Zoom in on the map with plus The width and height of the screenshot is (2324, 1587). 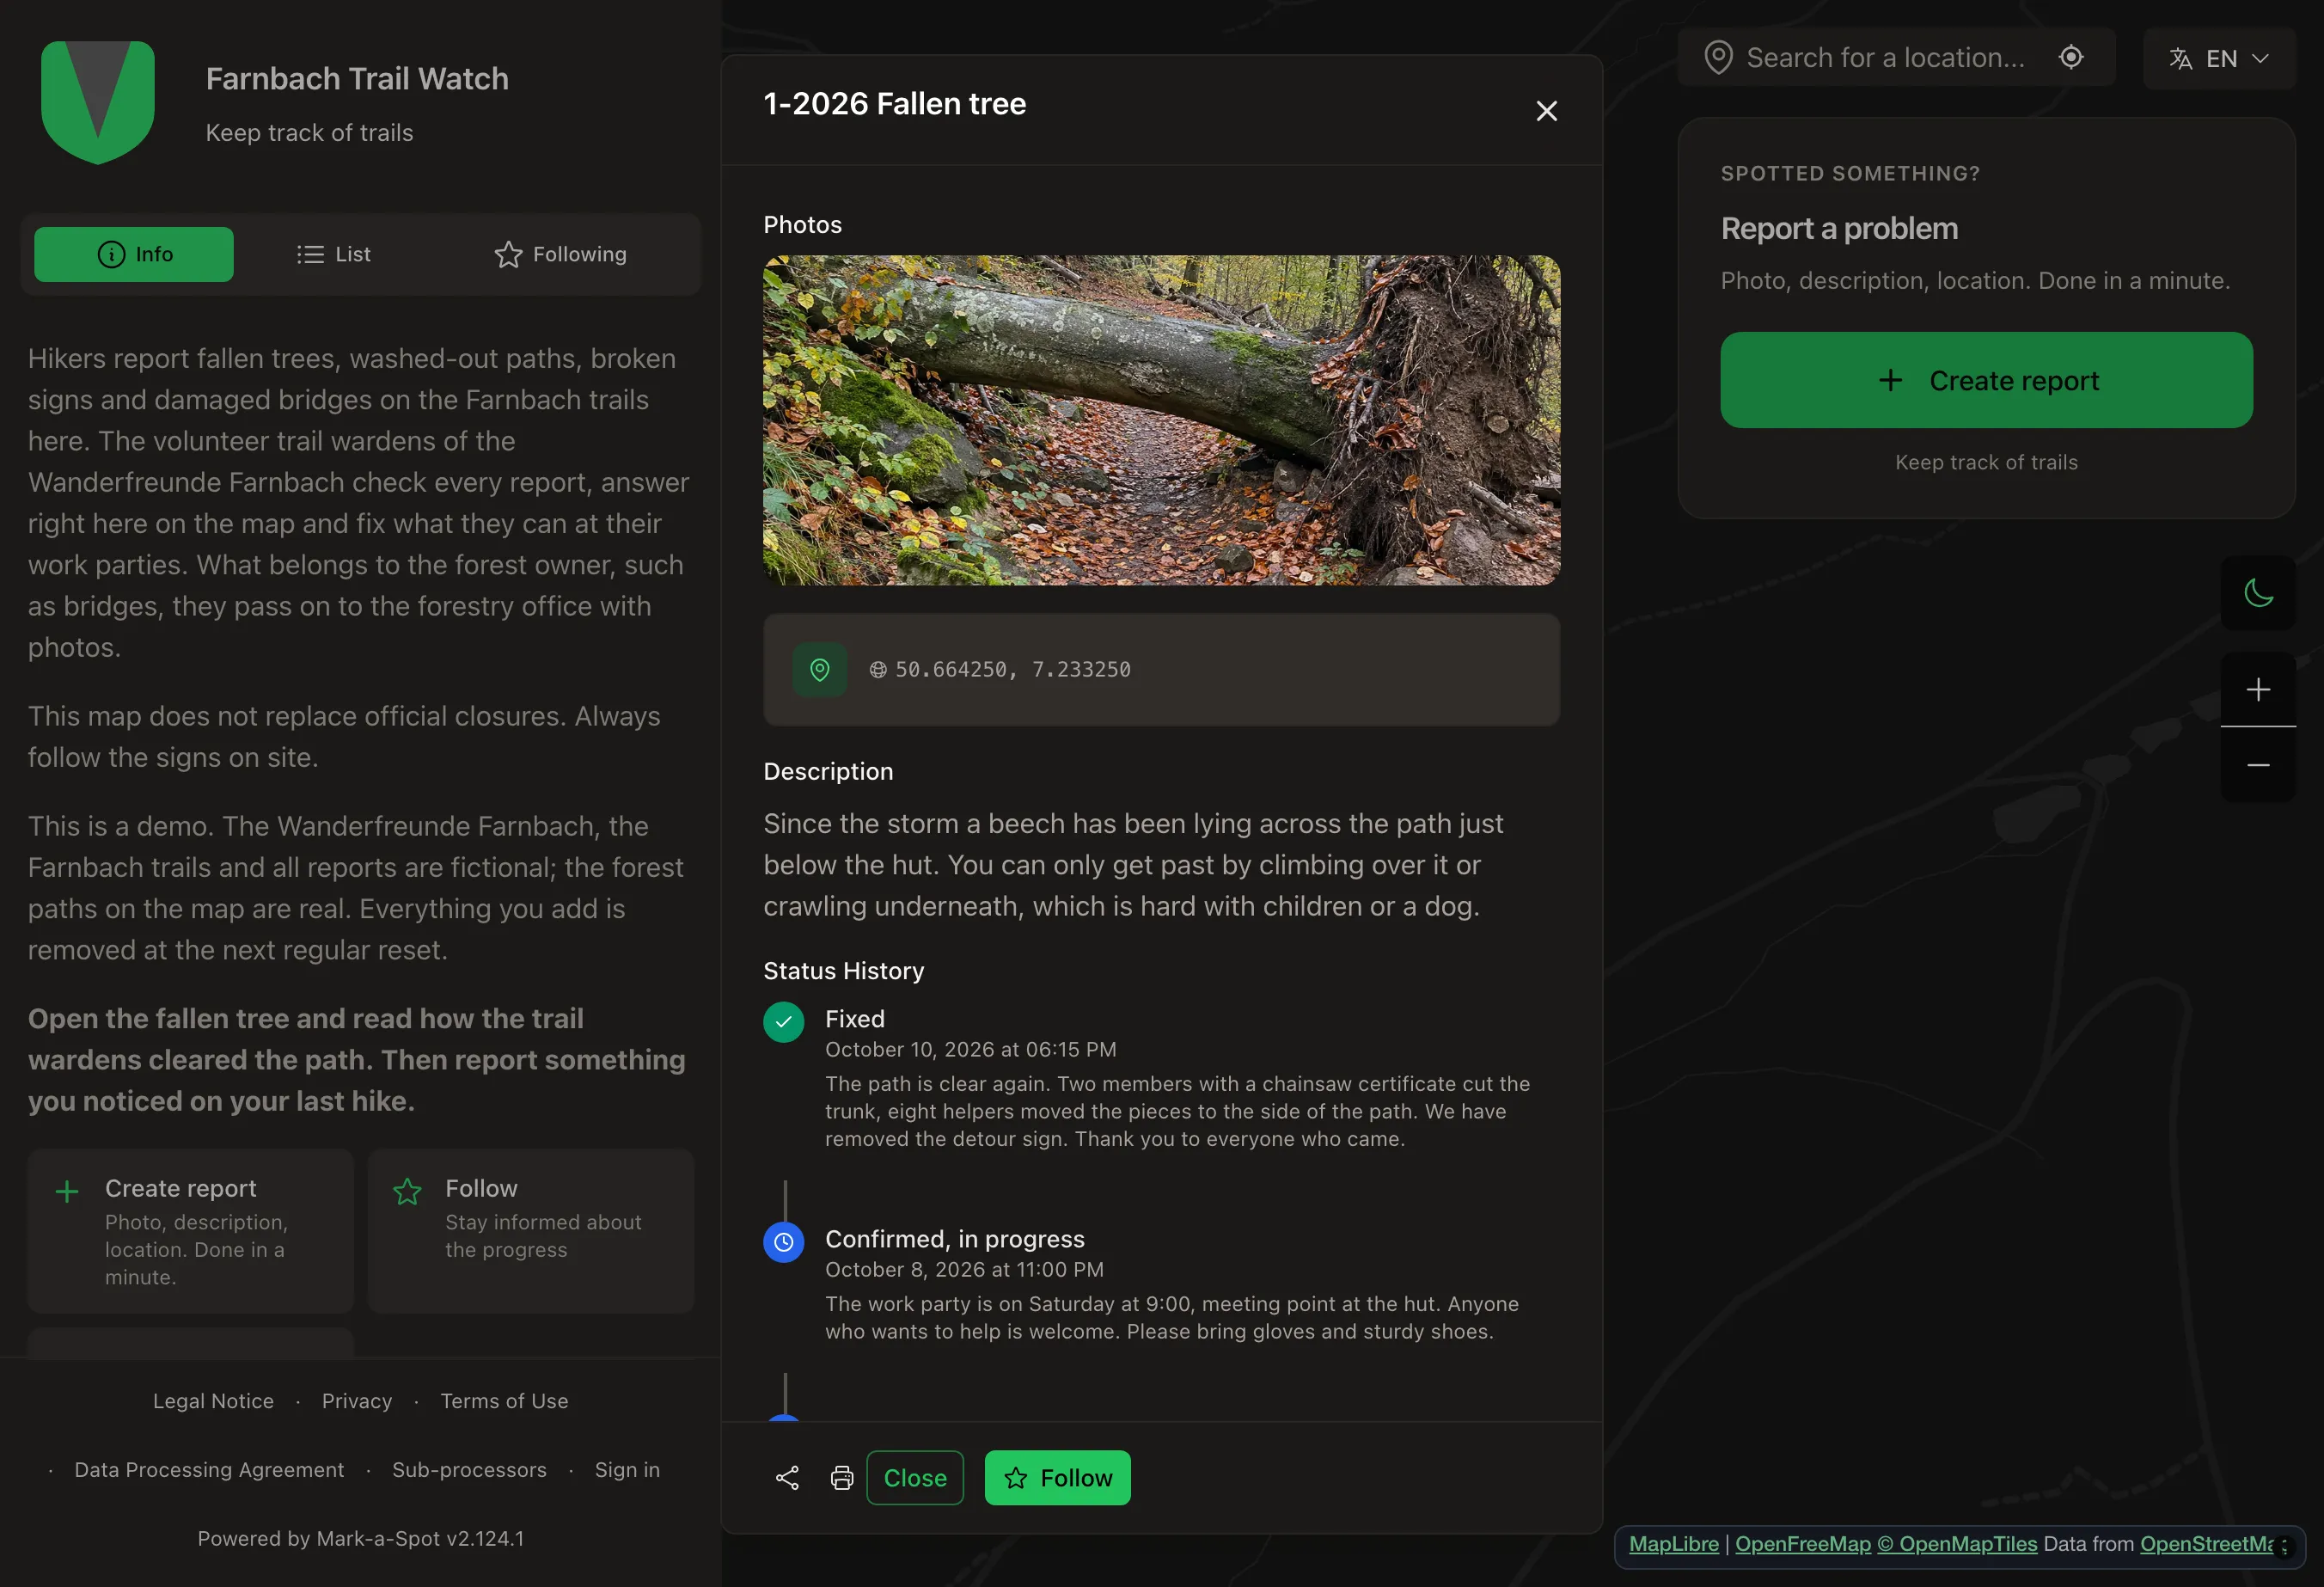pyautogui.click(x=2258, y=689)
